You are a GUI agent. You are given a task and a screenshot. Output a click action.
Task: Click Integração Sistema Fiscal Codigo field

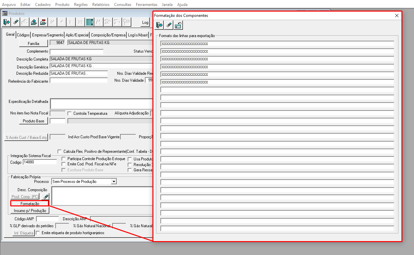tap(40, 162)
